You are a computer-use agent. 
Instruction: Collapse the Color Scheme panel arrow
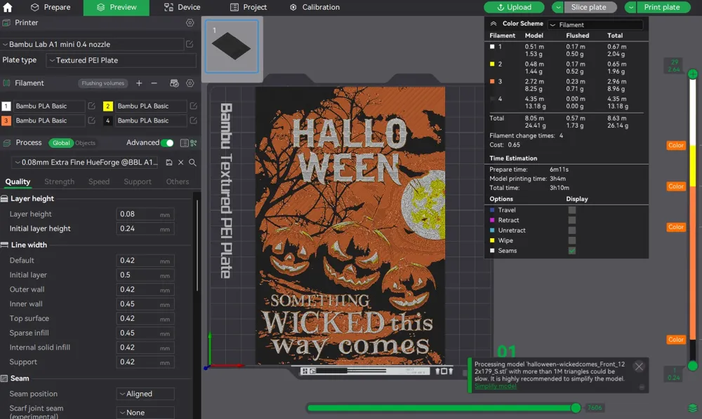coord(494,24)
